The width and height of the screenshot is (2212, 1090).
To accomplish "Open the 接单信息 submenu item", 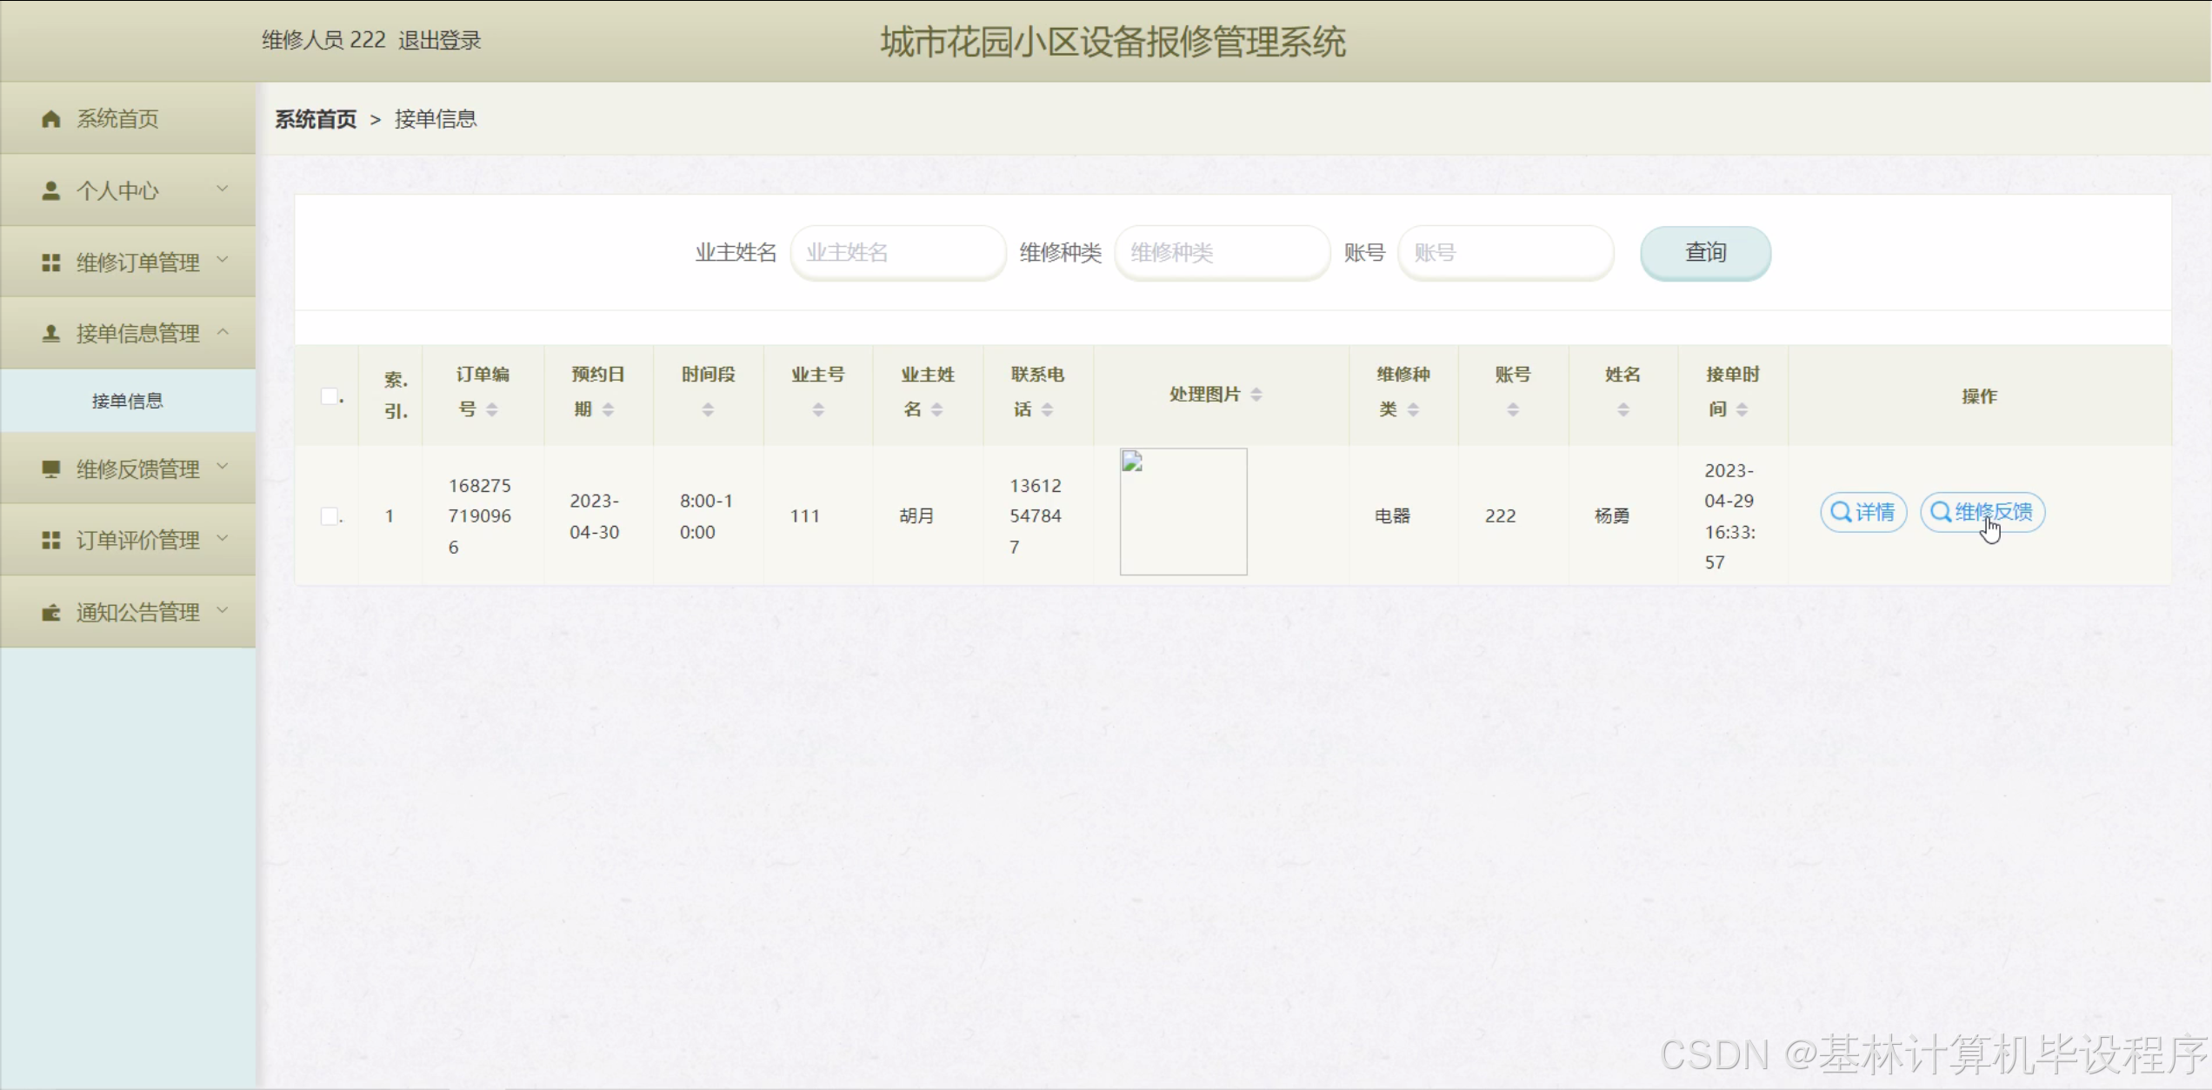I will pyautogui.click(x=128, y=401).
